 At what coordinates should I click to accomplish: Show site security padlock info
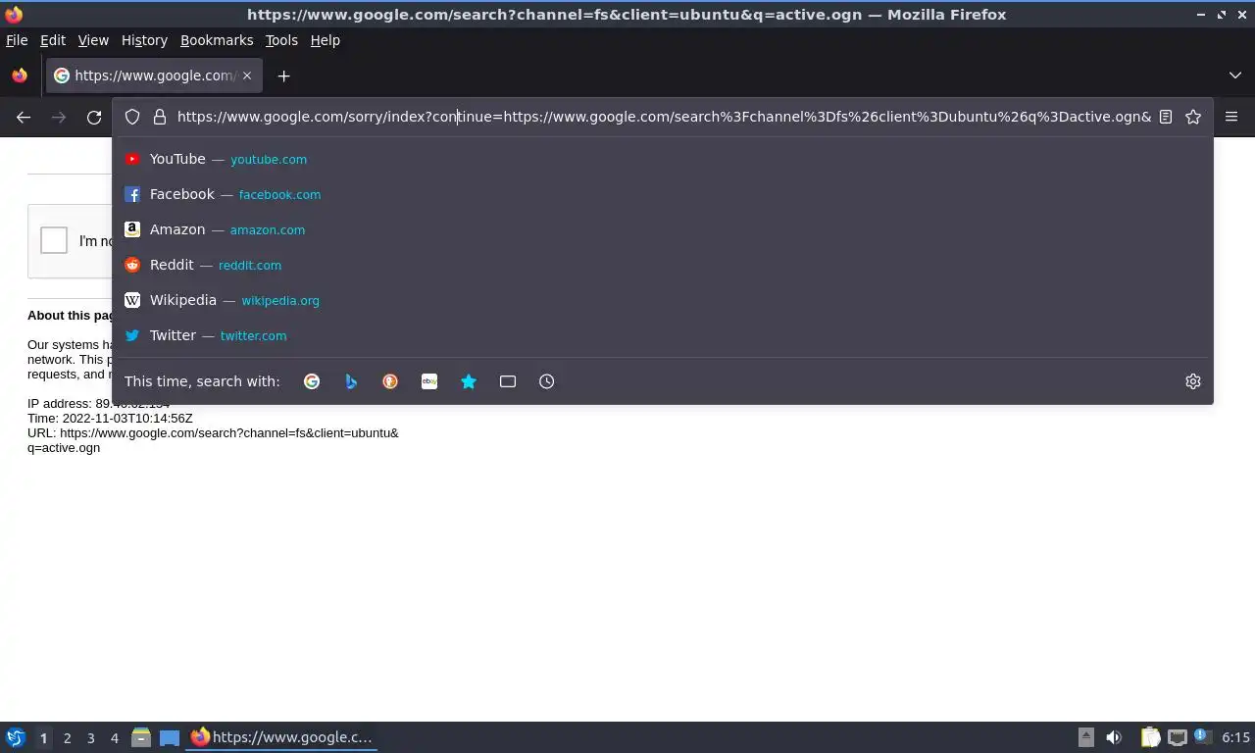click(x=160, y=117)
